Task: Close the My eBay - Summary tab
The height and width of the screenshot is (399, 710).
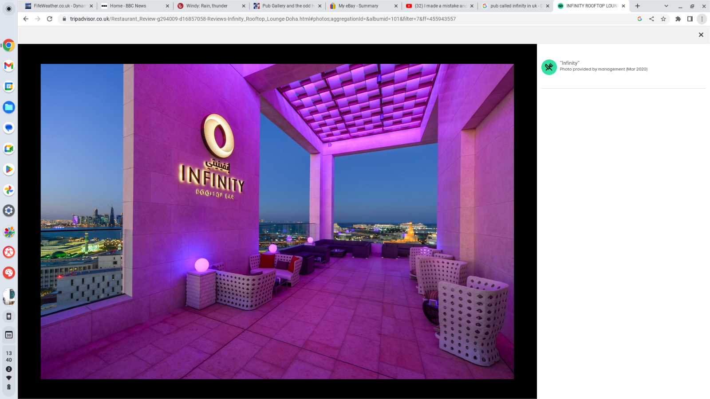Action: [396, 6]
